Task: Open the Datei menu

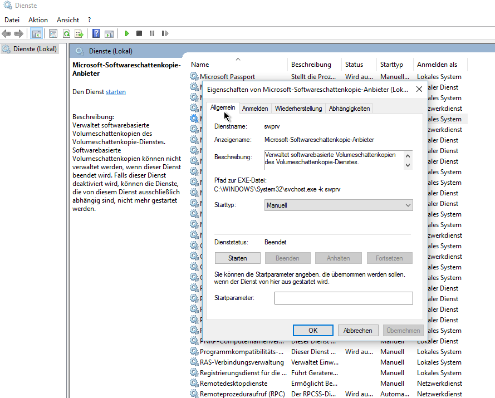Action: pos(12,20)
